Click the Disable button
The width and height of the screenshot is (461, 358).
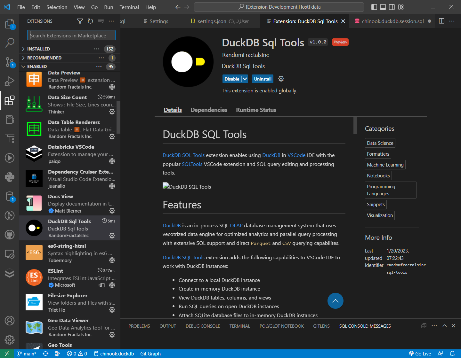(x=232, y=79)
